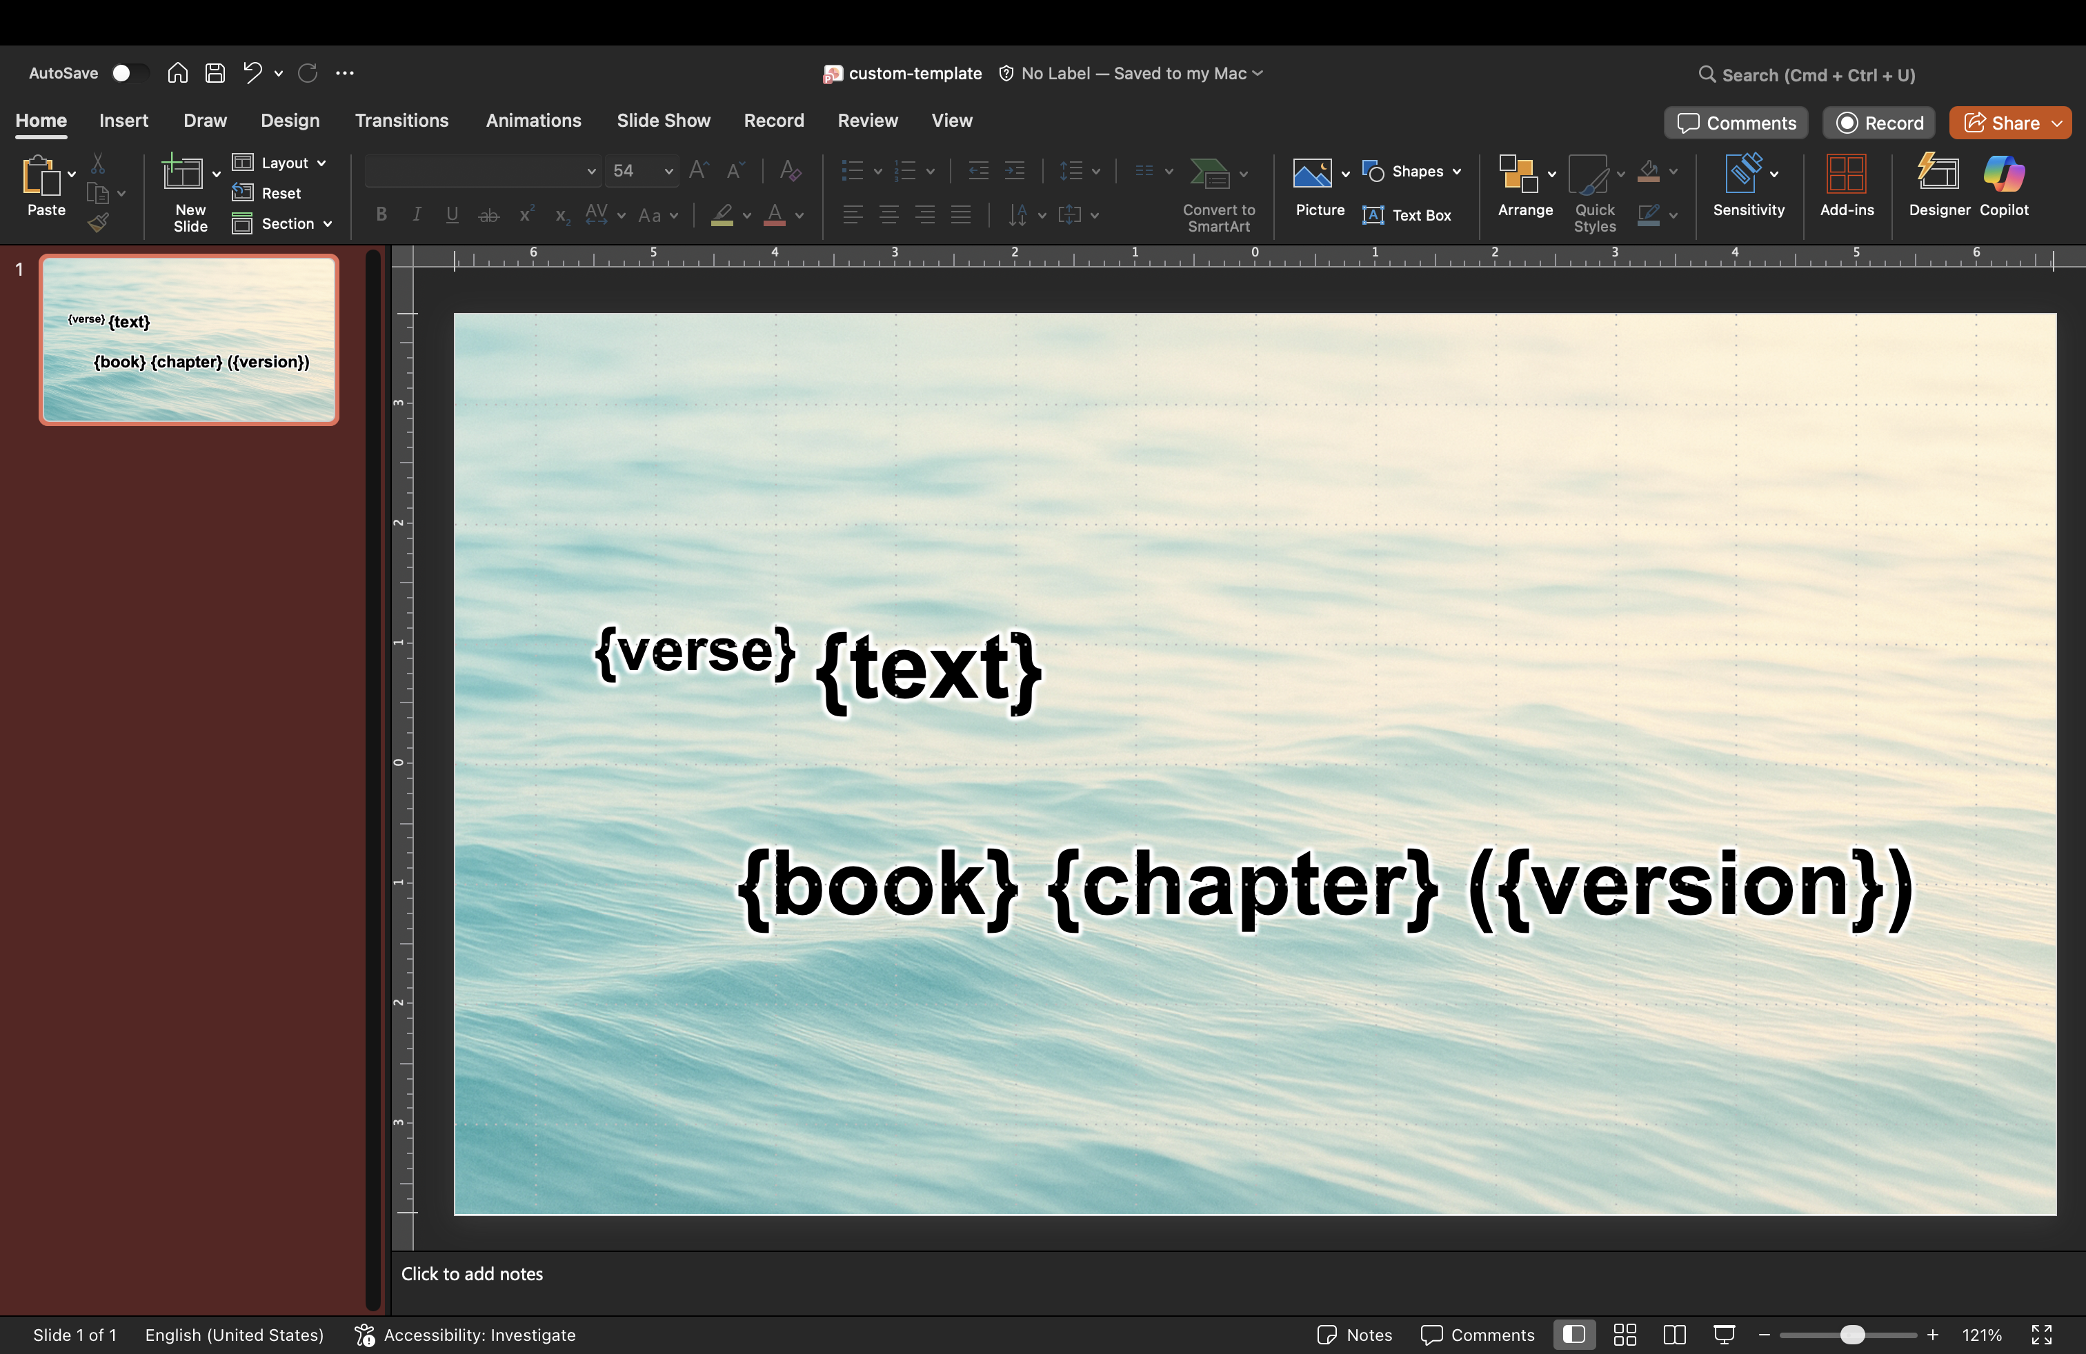Screen dimensions: 2086x1354
Task: Paste clipboard contents
Action: click(x=41, y=185)
